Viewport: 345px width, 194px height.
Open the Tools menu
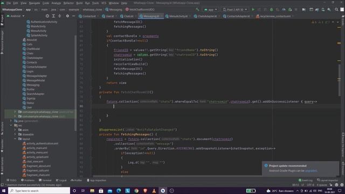coord(95,3)
